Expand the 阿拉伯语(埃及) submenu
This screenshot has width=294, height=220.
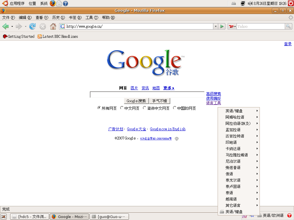click(x=239, y=123)
